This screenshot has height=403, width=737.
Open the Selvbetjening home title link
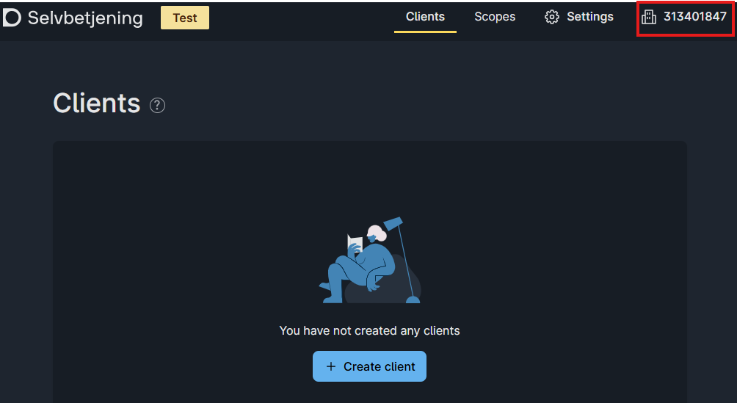pyautogui.click(x=85, y=18)
